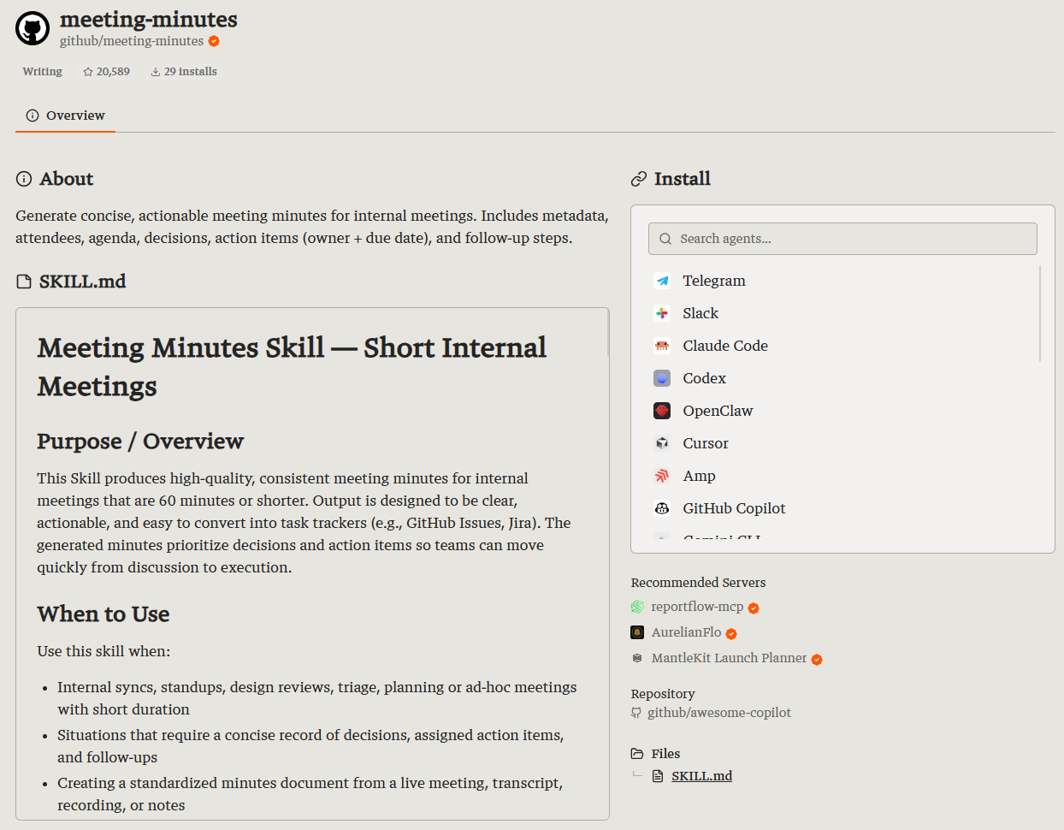
Task: Click the Search agents input field
Action: tap(842, 239)
